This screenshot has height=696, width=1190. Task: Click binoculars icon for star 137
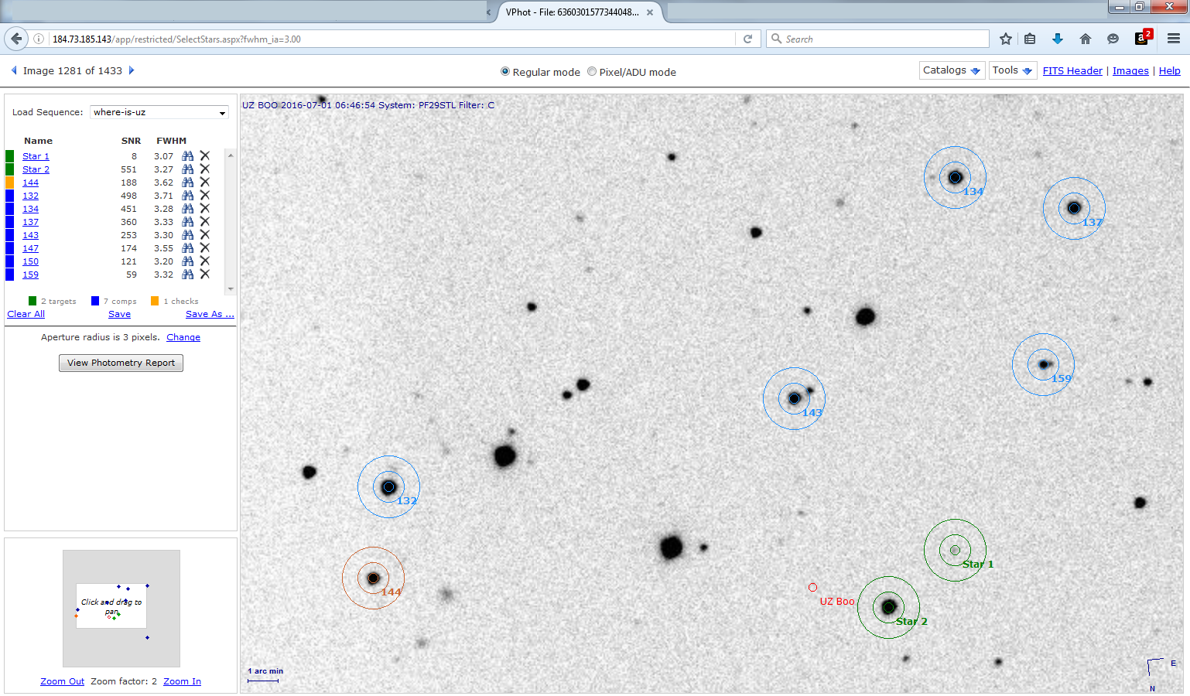point(187,222)
